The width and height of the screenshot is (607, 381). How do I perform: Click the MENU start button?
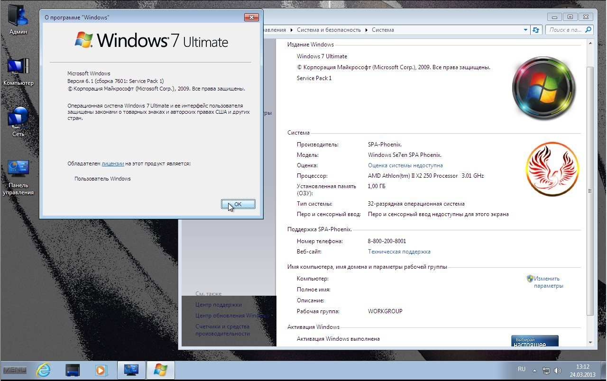point(15,370)
